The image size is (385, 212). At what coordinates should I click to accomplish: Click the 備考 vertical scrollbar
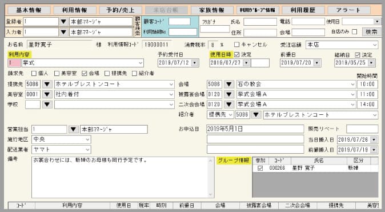211,177
